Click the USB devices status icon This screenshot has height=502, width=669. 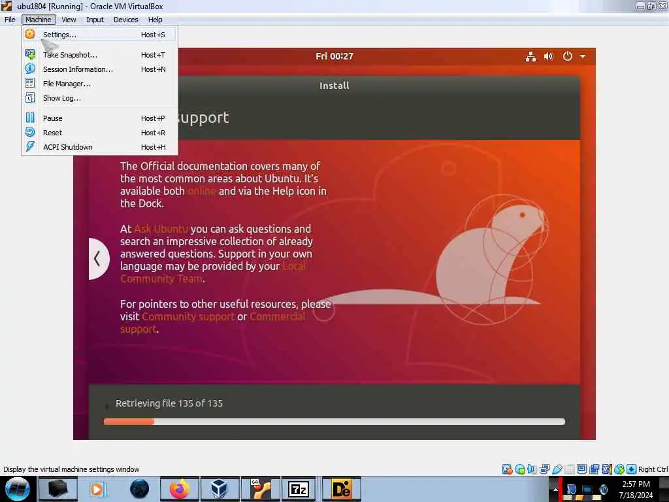point(557,469)
